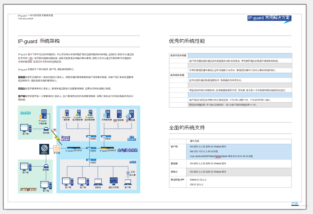
Task: Select the table row mentioning AES 加密算法
Action: click(231, 61)
